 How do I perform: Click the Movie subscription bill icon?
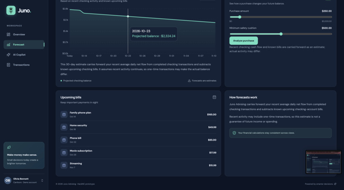(x=64, y=153)
